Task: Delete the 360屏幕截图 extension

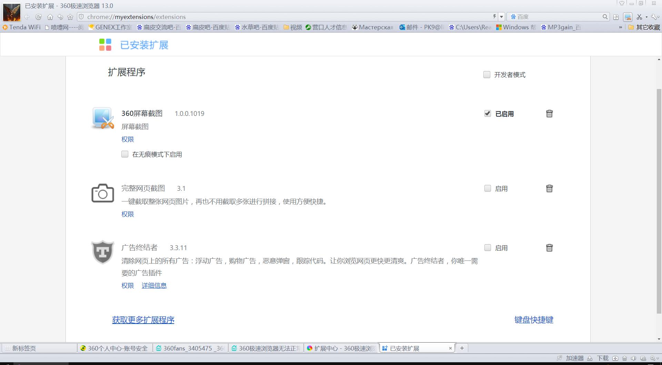Action: (550, 114)
